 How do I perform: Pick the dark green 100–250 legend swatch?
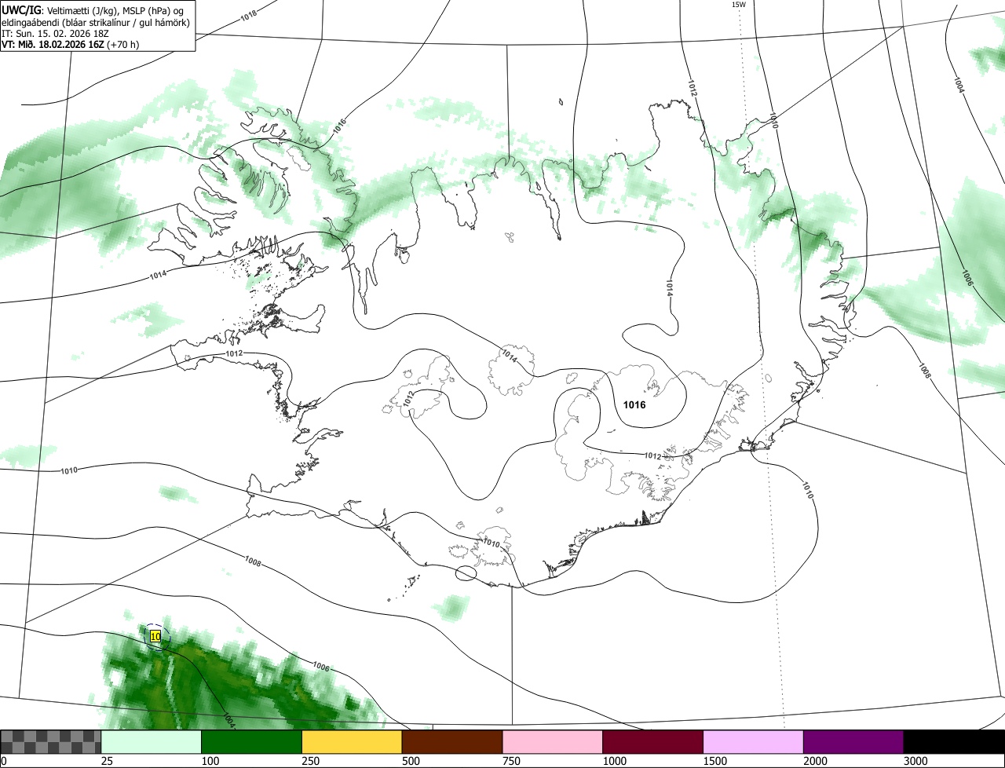[252, 742]
